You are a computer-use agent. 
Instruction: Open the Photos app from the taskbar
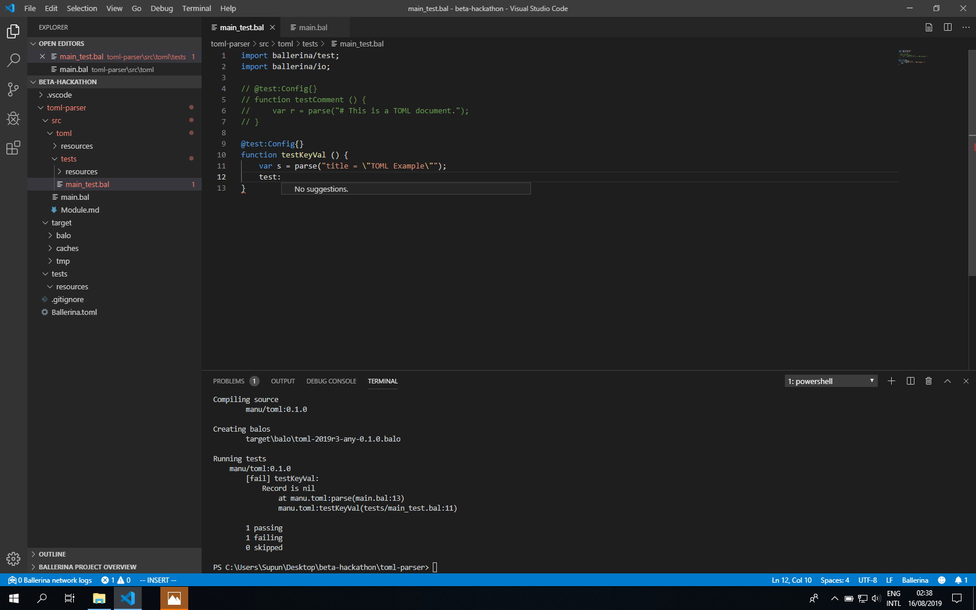[174, 598]
